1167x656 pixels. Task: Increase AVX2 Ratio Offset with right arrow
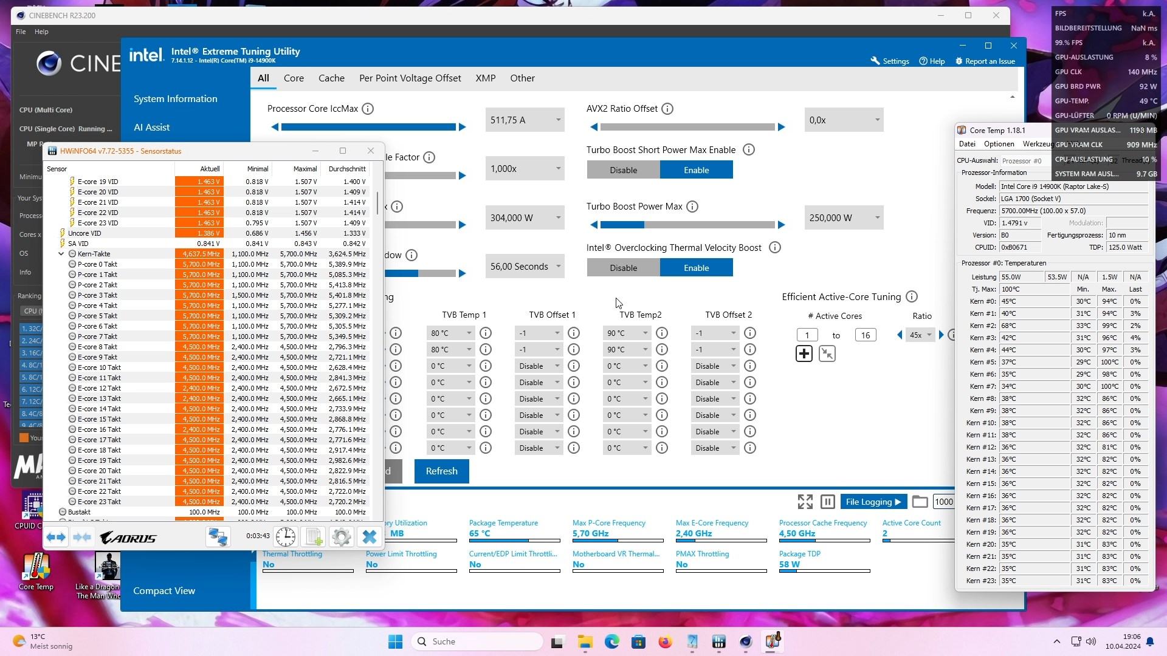[x=782, y=127]
